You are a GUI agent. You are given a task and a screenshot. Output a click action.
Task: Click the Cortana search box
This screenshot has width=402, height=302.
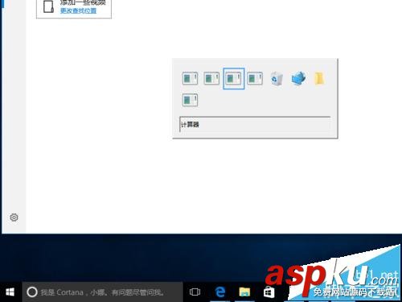point(102,292)
